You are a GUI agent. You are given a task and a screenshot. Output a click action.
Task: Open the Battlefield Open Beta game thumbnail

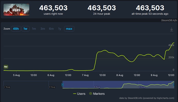[x=16, y=10]
